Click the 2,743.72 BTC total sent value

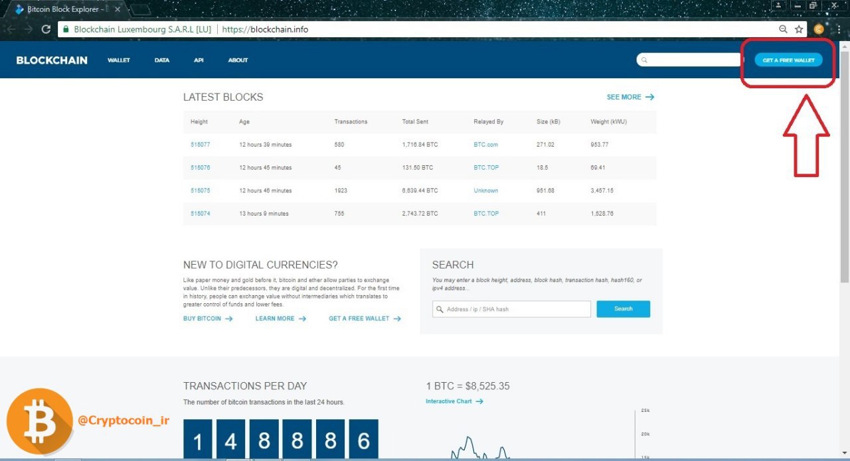tap(420, 214)
